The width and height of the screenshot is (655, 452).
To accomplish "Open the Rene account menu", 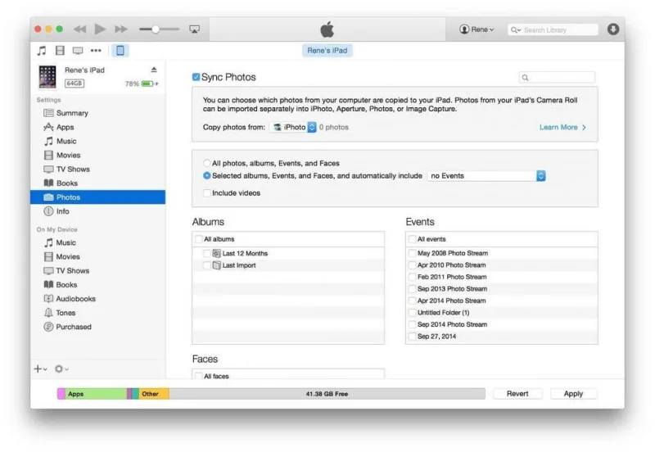I will point(477,29).
